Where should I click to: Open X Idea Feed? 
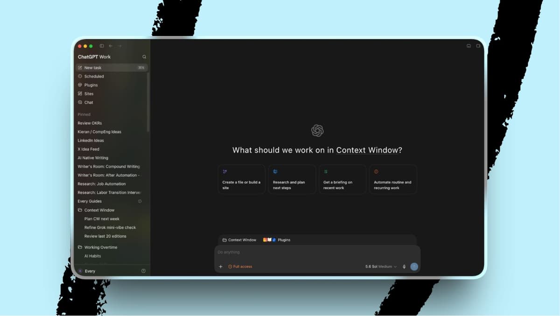tap(88, 149)
